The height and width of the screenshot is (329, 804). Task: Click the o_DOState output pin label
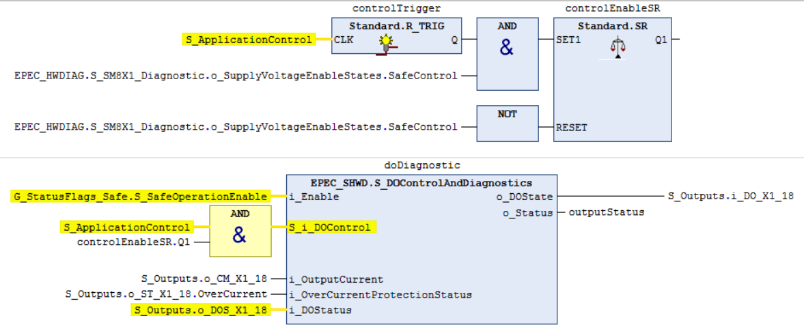(524, 197)
